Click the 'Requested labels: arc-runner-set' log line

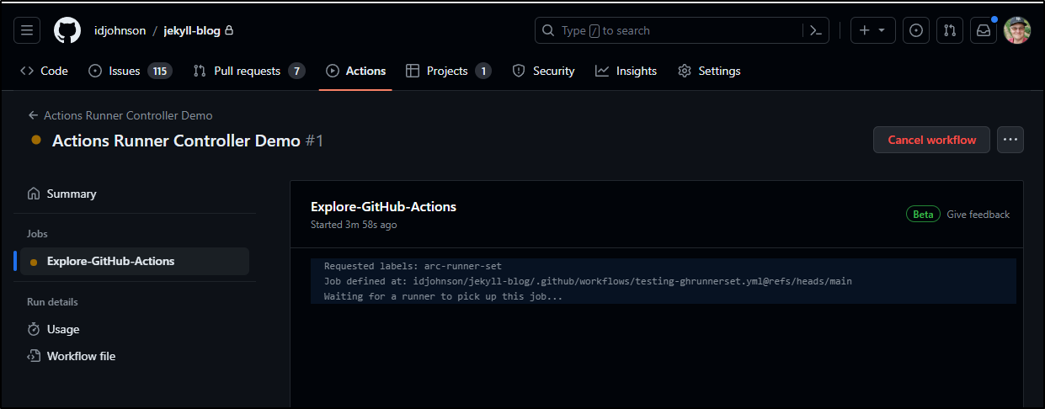point(413,266)
